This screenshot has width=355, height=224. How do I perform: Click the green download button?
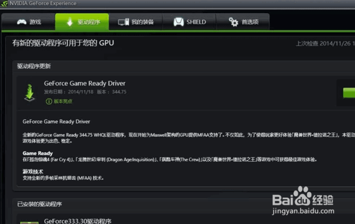349,93
